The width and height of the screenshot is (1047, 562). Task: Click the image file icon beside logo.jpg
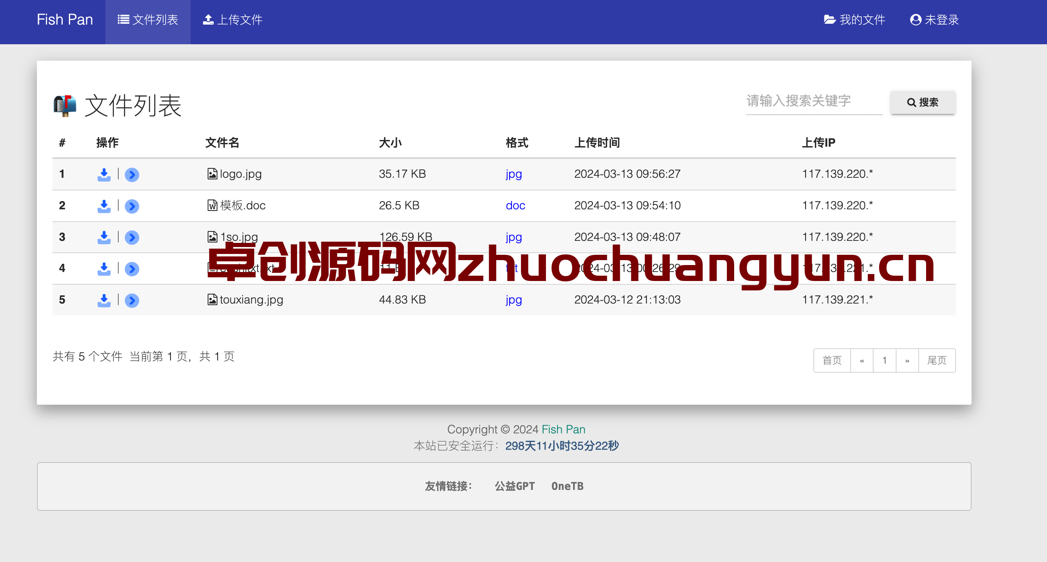tap(212, 174)
